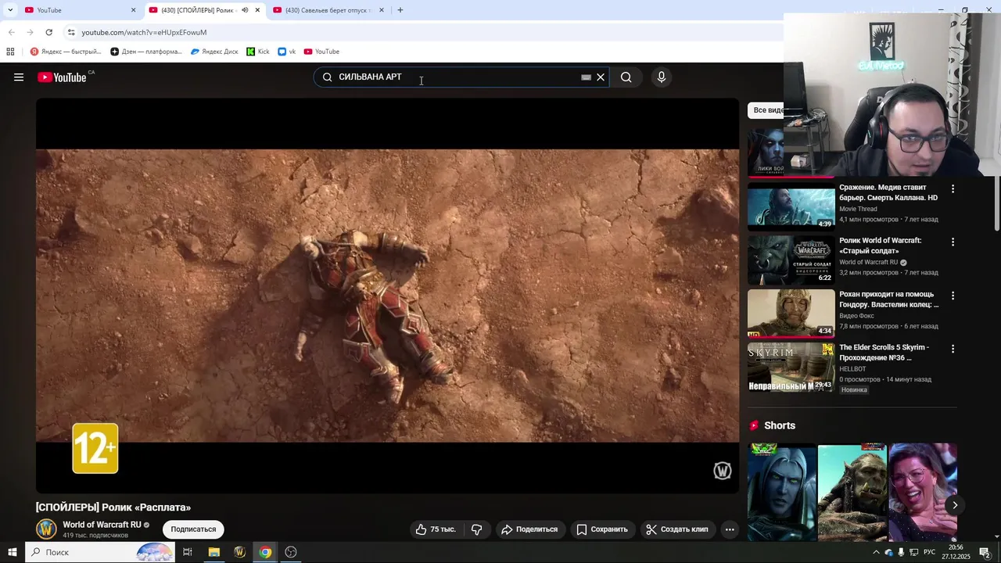Open site information icon in address bar
1001x563 pixels.
tap(71, 32)
